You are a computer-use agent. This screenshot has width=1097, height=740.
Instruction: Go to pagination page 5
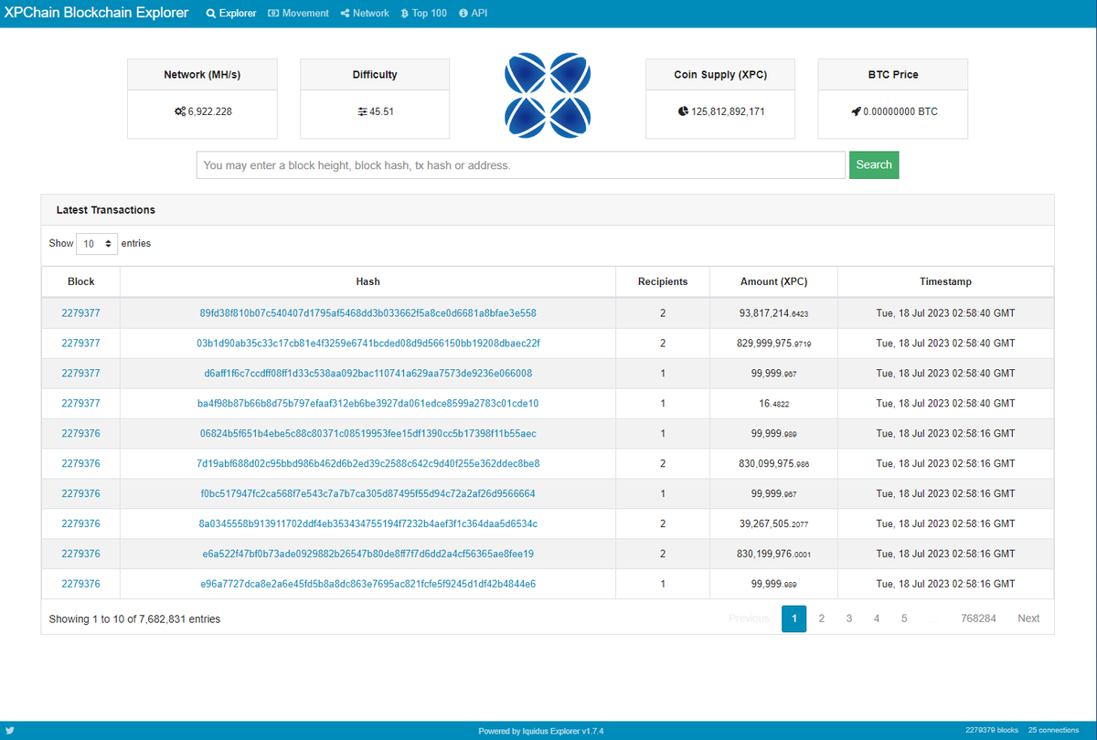coord(903,618)
